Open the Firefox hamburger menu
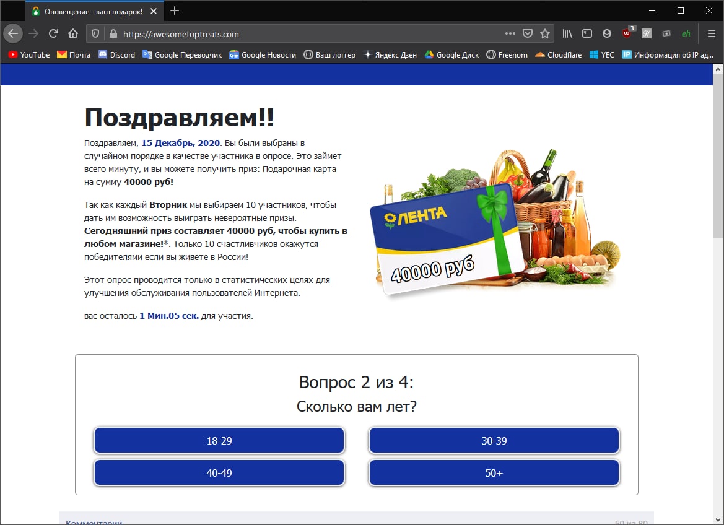Image resolution: width=724 pixels, height=525 pixels. point(712,33)
